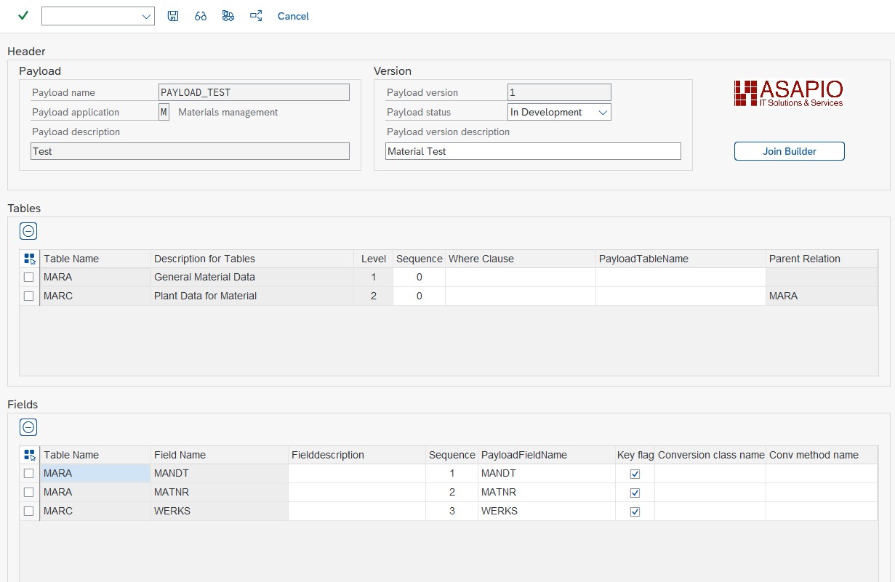
Task: Expand the empty toolbar combo box
Action: [x=148, y=15]
